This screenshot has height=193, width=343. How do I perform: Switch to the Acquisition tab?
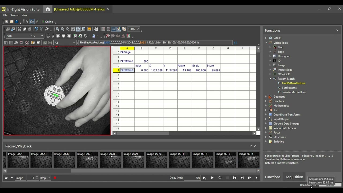294,177
